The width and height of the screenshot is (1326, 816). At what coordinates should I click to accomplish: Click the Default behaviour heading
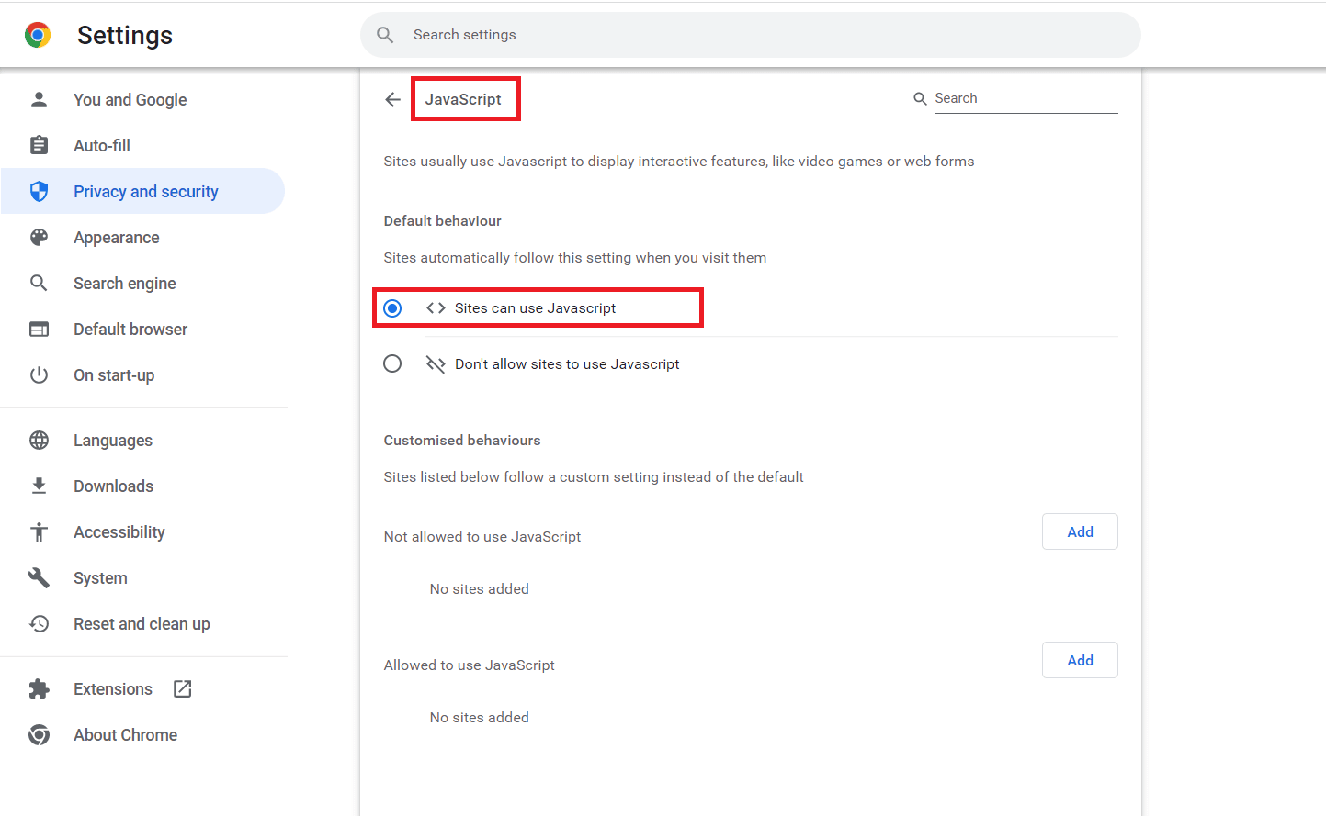pyautogui.click(x=442, y=221)
